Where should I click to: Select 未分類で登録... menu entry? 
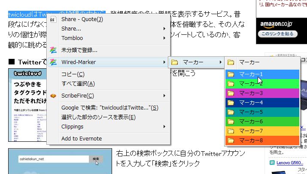pos(109,50)
